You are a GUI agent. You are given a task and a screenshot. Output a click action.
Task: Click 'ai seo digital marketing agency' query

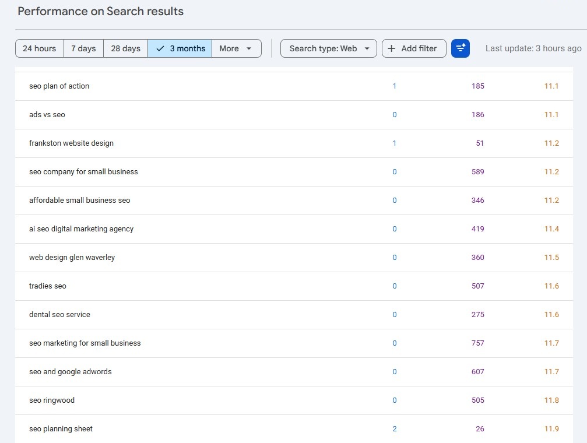pos(81,229)
